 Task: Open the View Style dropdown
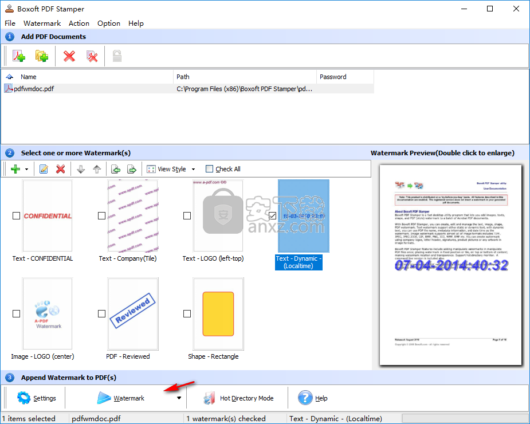[x=171, y=169]
